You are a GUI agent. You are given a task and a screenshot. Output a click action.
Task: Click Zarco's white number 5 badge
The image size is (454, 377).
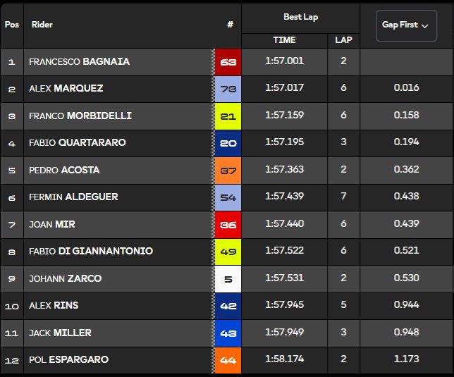tap(228, 278)
